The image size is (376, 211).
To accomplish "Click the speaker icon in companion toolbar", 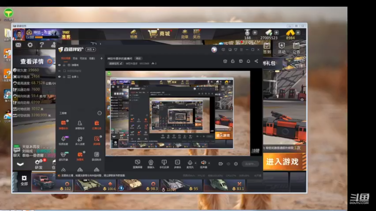I will 204,163.
